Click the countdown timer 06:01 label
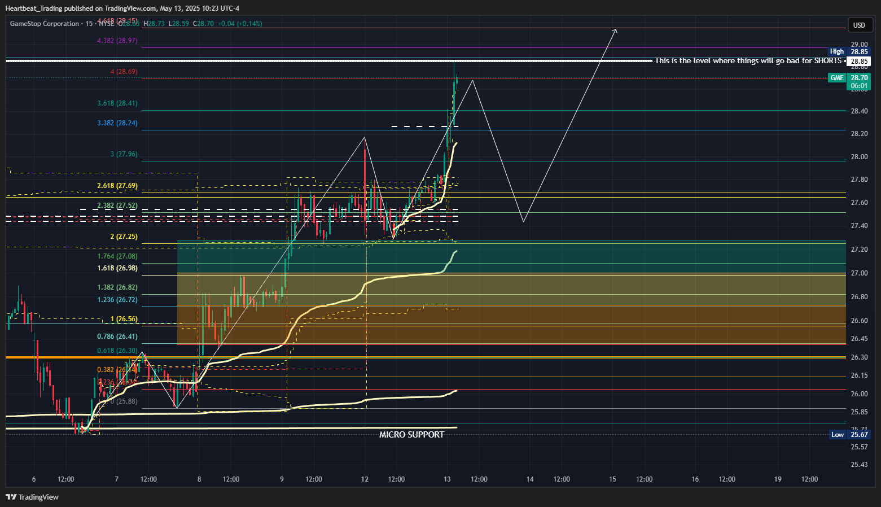The width and height of the screenshot is (881, 507). [859, 86]
